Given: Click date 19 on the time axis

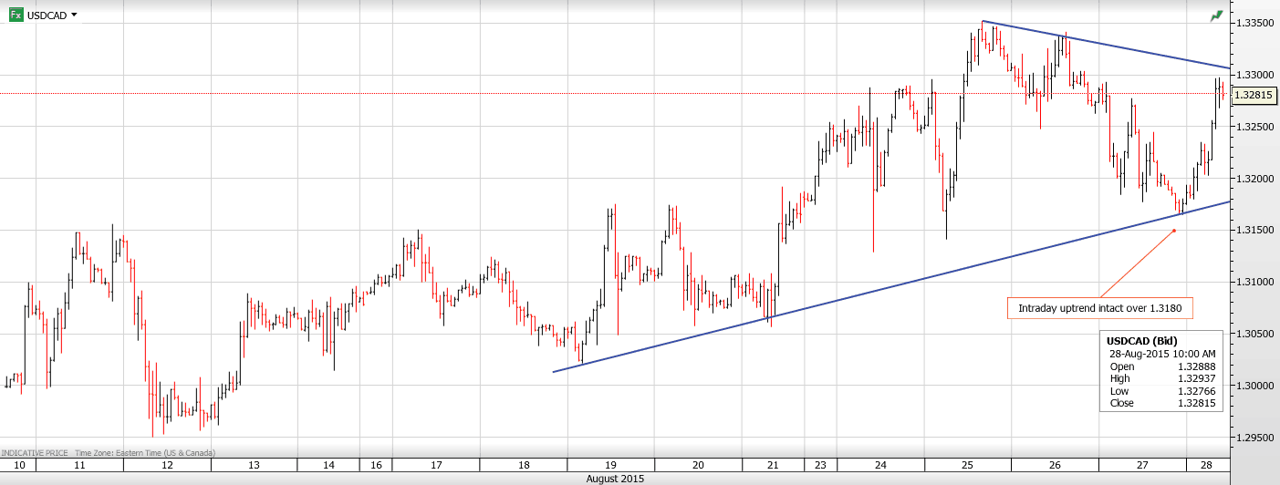Looking at the screenshot, I should pos(610,465).
